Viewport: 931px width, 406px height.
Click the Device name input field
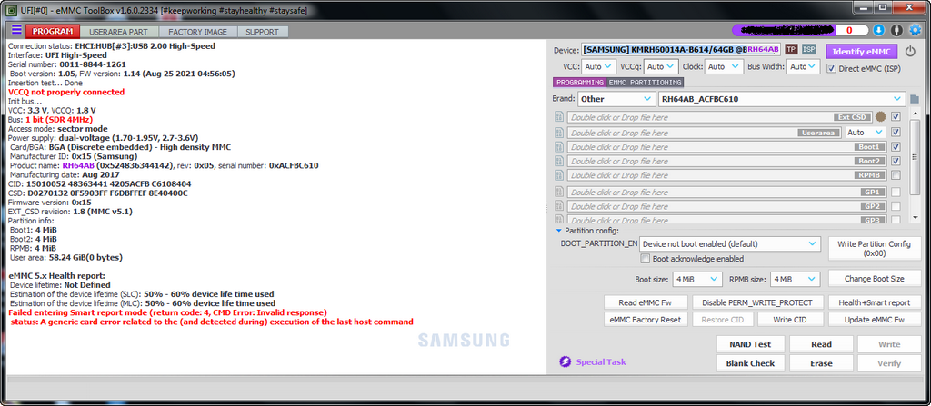pyautogui.click(x=681, y=50)
